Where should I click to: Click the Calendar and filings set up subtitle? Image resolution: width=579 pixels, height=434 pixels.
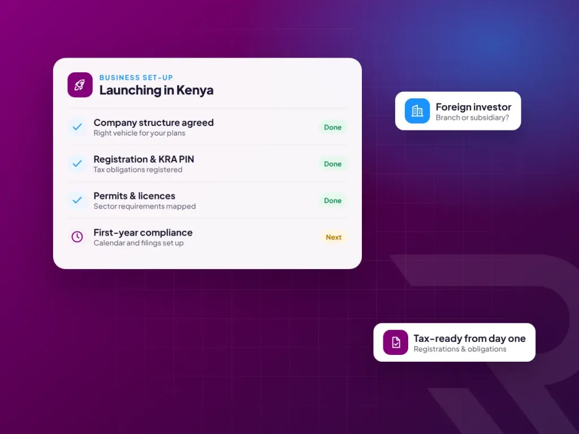pyautogui.click(x=139, y=243)
